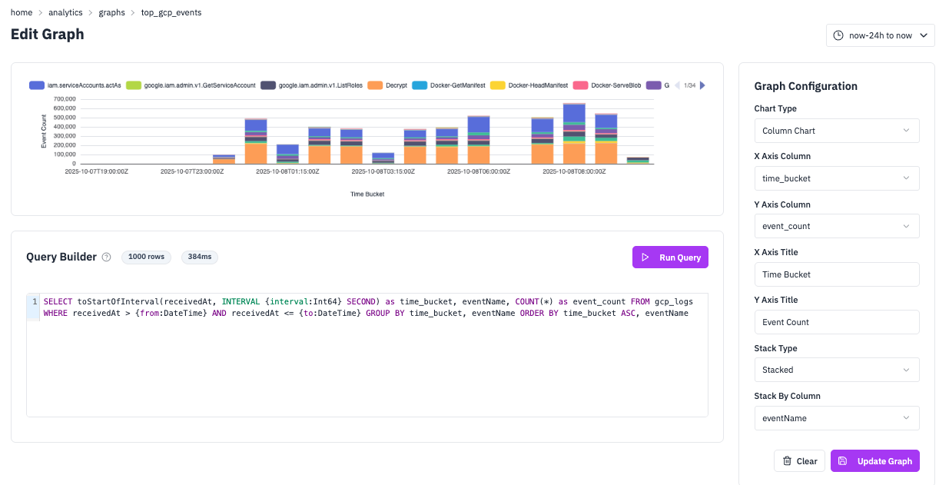Toggle google.iam.admin.v1.ListRoles legend item

(x=310, y=85)
